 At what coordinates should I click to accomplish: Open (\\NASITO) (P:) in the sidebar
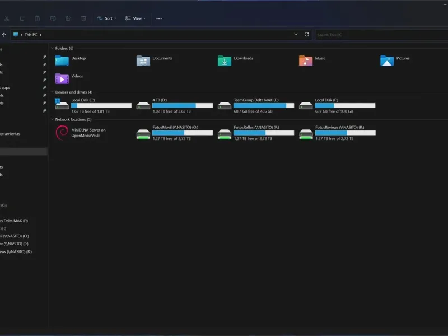coord(15,244)
